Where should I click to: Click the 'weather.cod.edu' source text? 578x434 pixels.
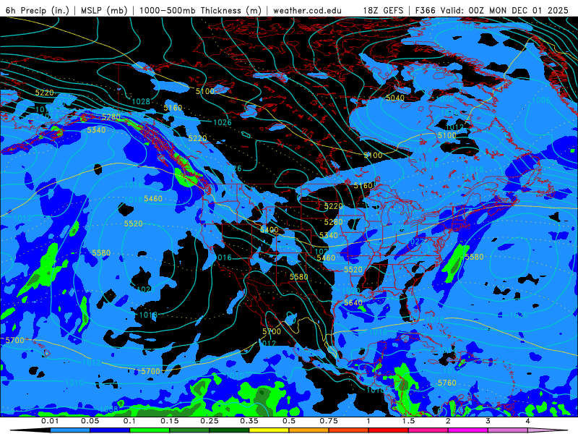pyautogui.click(x=307, y=10)
